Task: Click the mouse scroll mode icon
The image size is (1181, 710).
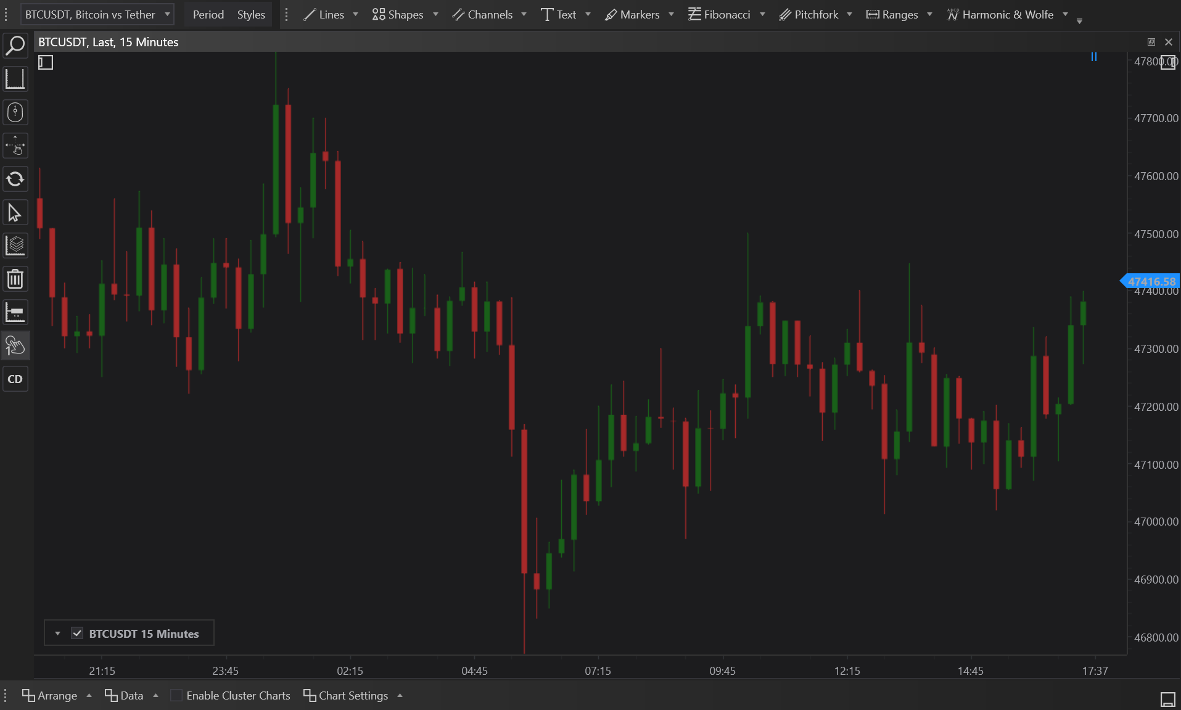Action: pyautogui.click(x=15, y=112)
